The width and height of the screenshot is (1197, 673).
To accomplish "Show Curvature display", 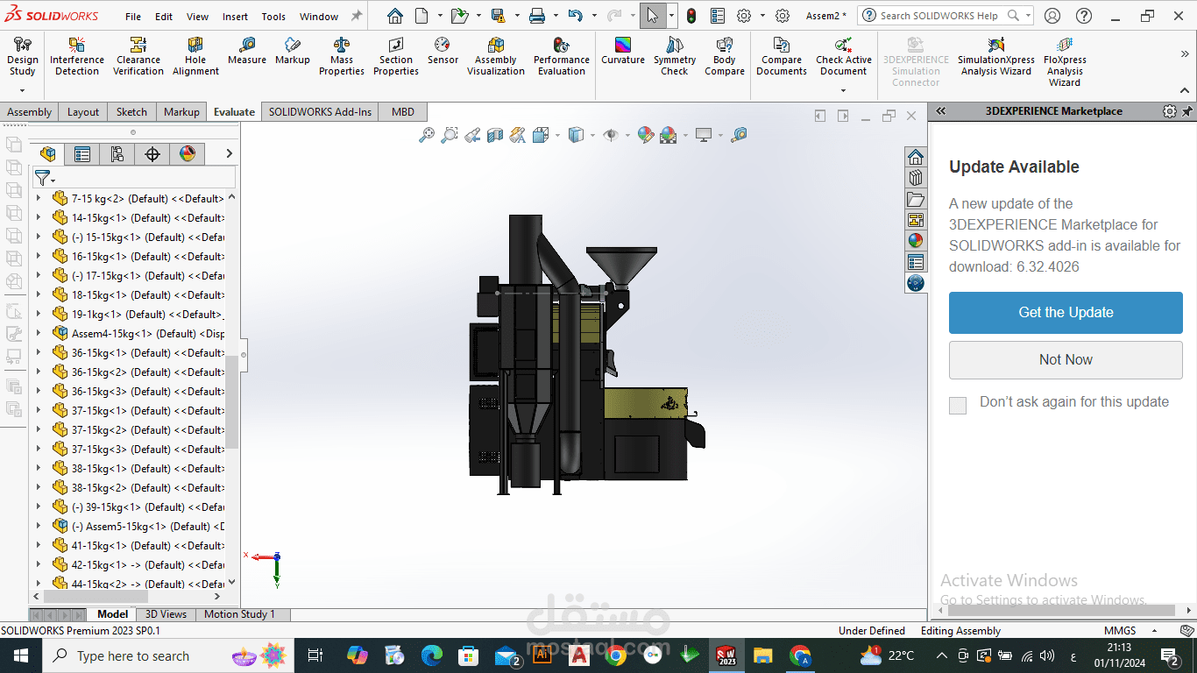I will 623,52.
